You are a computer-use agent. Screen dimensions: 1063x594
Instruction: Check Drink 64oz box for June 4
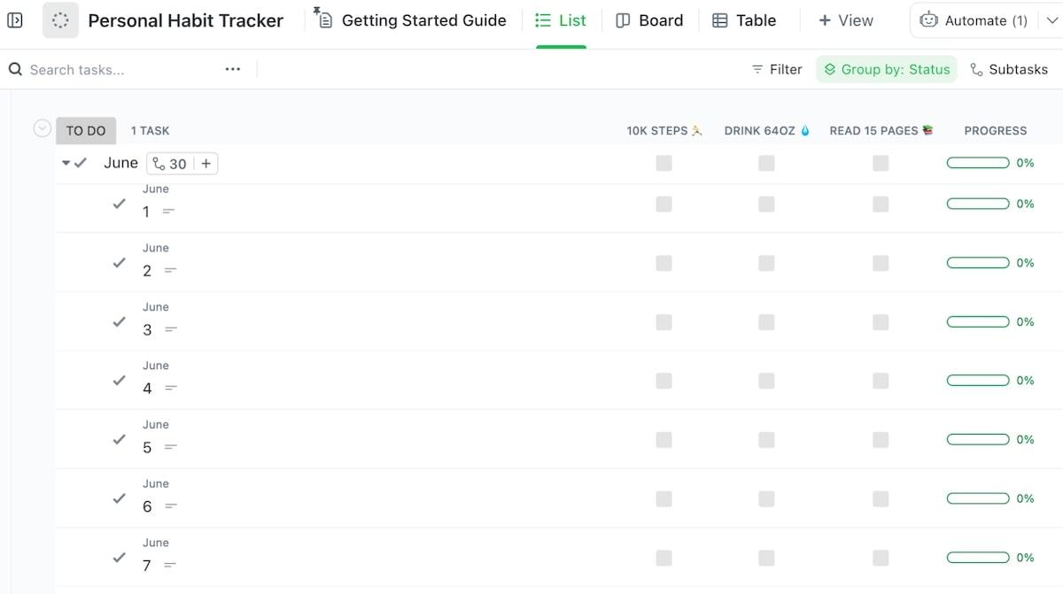click(x=766, y=381)
